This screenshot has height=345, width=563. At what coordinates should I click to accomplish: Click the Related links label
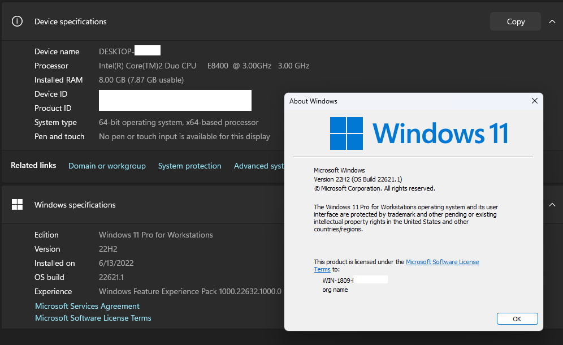click(33, 165)
